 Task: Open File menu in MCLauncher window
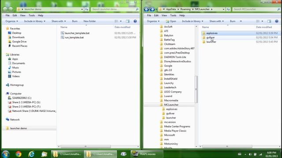tap(149, 15)
